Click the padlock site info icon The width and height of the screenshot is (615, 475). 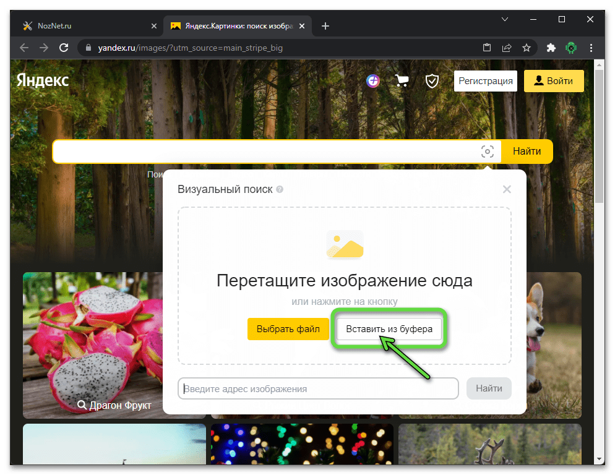tap(88, 48)
